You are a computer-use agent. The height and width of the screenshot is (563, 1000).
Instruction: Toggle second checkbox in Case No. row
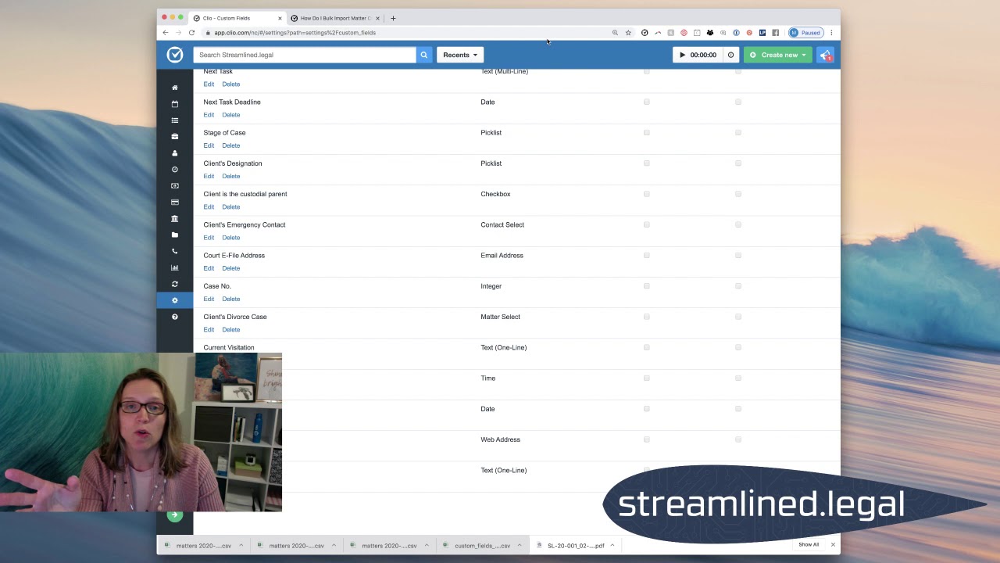point(738,286)
